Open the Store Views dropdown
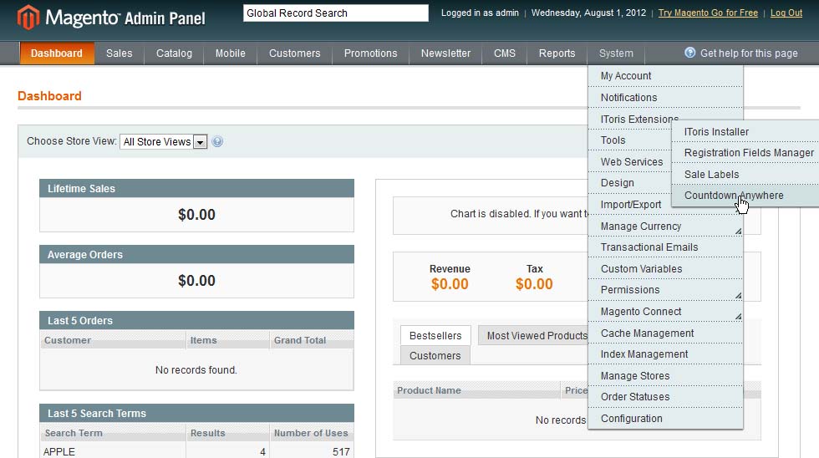The height and width of the screenshot is (458, 819). (x=164, y=142)
